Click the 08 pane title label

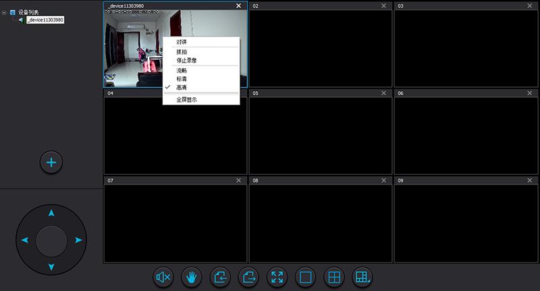[x=256, y=180]
